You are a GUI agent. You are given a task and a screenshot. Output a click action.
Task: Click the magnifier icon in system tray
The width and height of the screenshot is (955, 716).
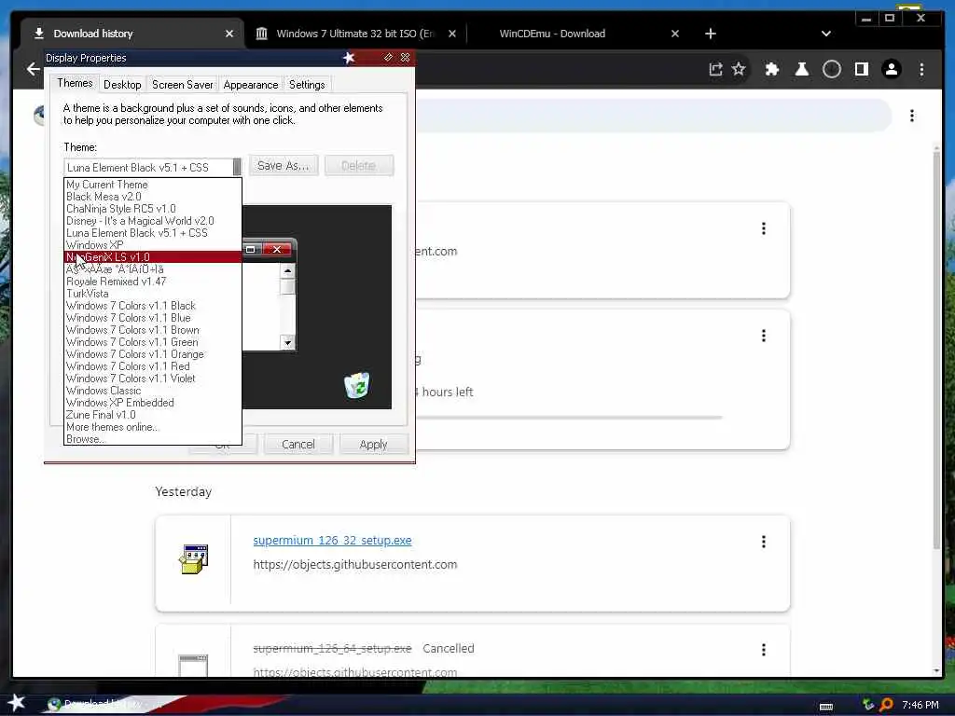tap(886, 705)
